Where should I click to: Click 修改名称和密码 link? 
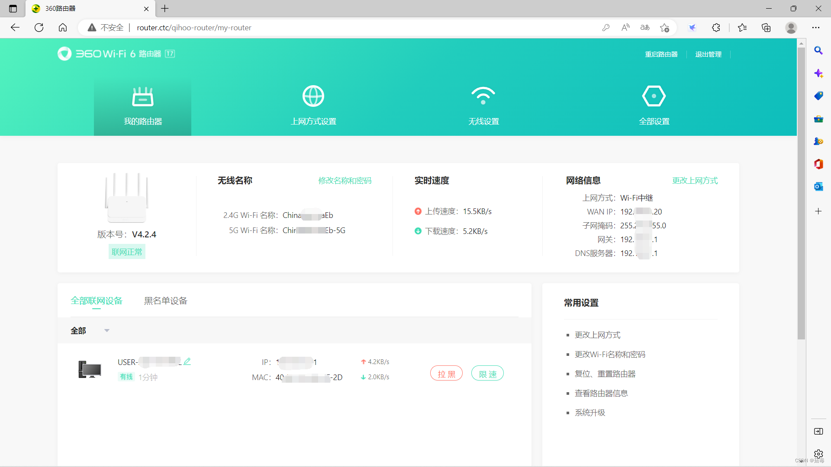[345, 180]
